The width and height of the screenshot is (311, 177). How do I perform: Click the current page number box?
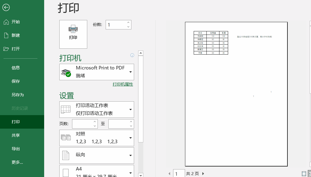(x=179, y=173)
